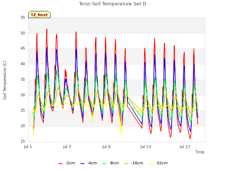Click the 35 y-axis tick label
Screen dimensions: 226x170
(23, 79)
